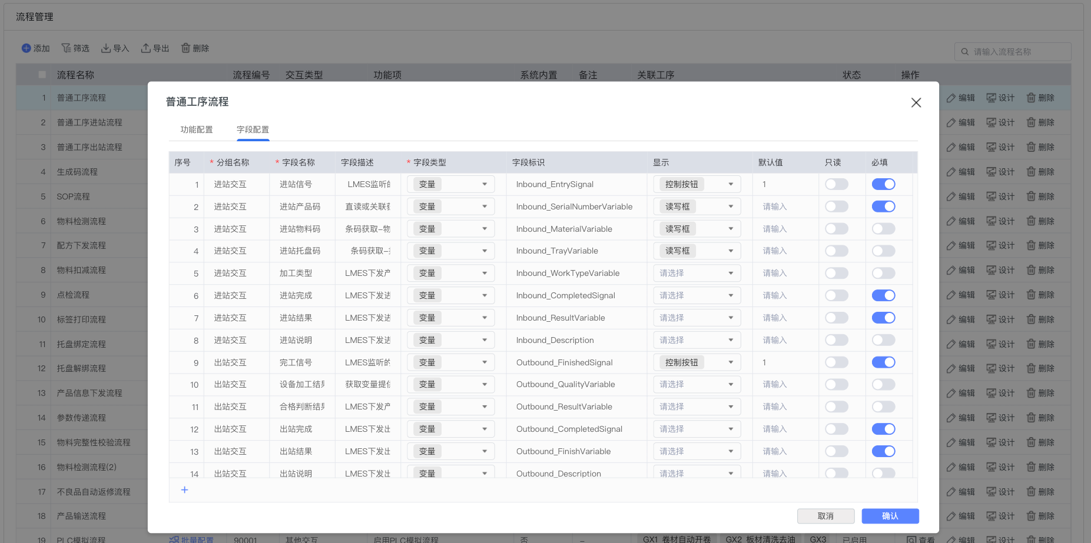Open the 筛选 filter tool
This screenshot has height=543, width=1091.
(x=67, y=48)
